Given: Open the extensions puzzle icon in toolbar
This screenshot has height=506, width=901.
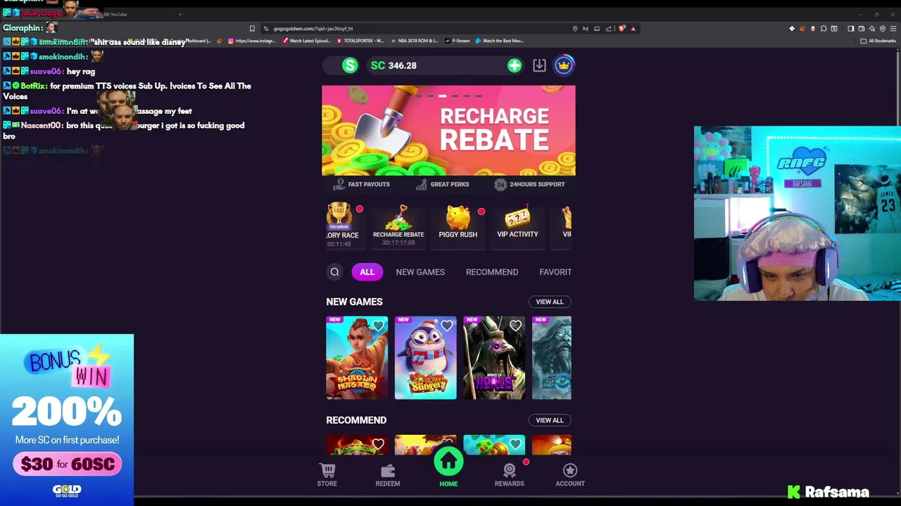Looking at the screenshot, I should 824,29.
